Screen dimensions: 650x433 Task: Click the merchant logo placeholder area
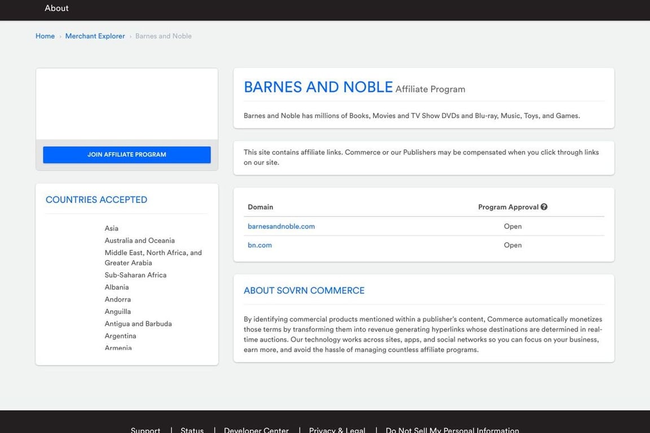coord(126,103)
